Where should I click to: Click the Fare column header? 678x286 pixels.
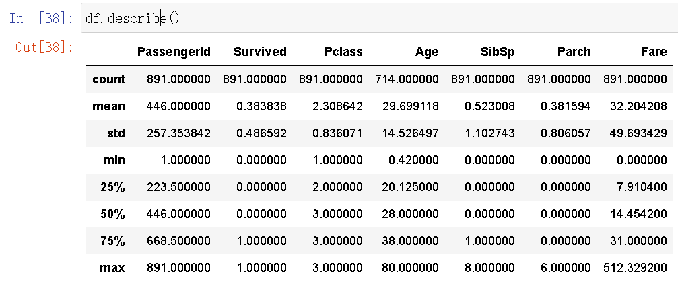(x=654, y=52)
